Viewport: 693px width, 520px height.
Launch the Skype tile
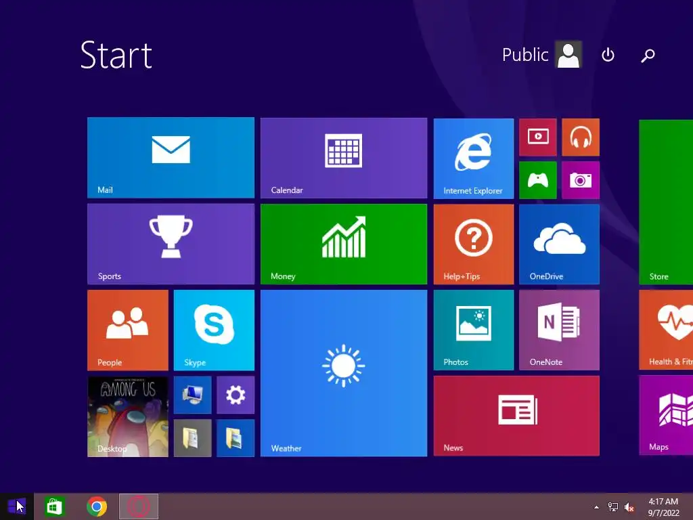[x=214, y=330]
